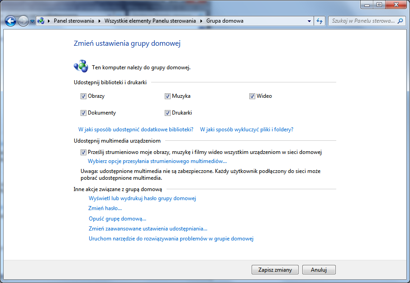Maximize the Grupa domowa window
Image resolution: width=410 pixels, height=283 pixels.
[x=379, y=5]
